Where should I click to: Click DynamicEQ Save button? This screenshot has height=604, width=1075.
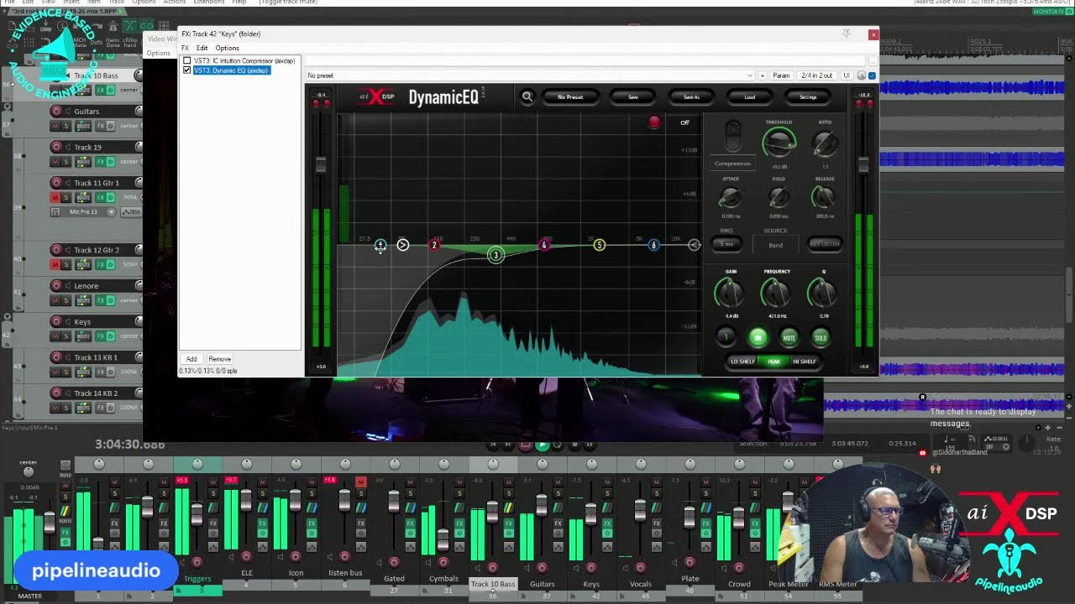click(x=633, y=97)
